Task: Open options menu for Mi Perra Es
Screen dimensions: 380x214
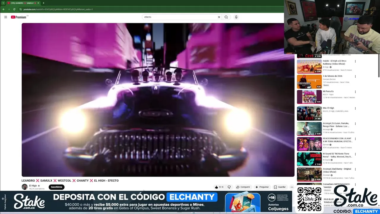Action: point(355,92)
